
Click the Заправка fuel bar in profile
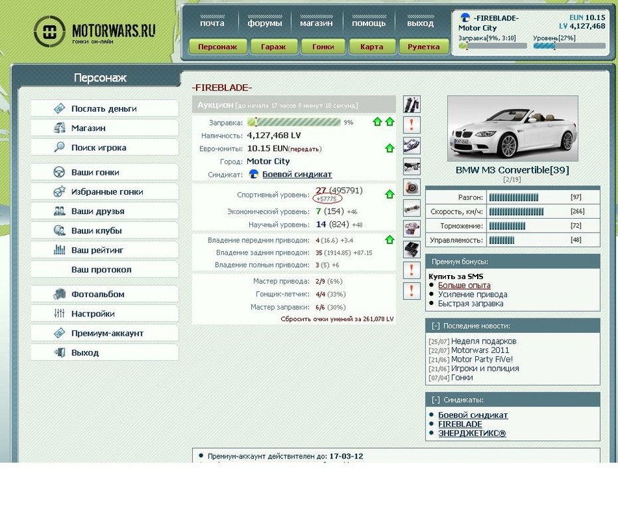[x=294, y=122]
